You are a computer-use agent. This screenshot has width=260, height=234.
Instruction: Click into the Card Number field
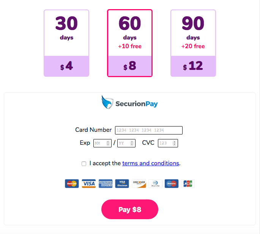149,130
